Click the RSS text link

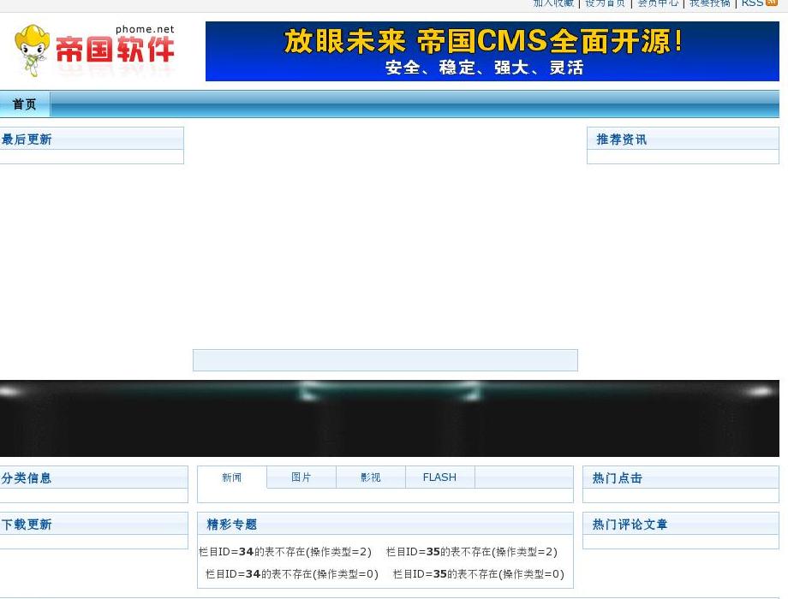click(752, 3)
